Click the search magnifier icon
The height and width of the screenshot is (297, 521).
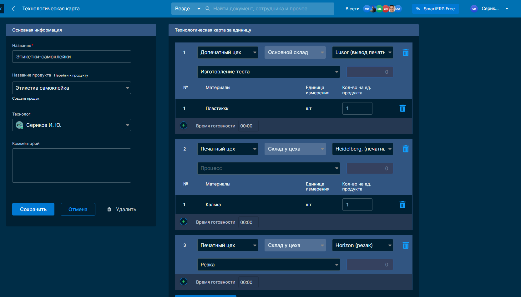(208, 9)
